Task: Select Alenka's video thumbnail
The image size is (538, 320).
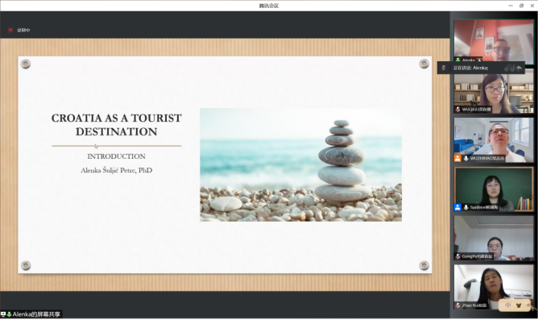Action: (494, 42)
